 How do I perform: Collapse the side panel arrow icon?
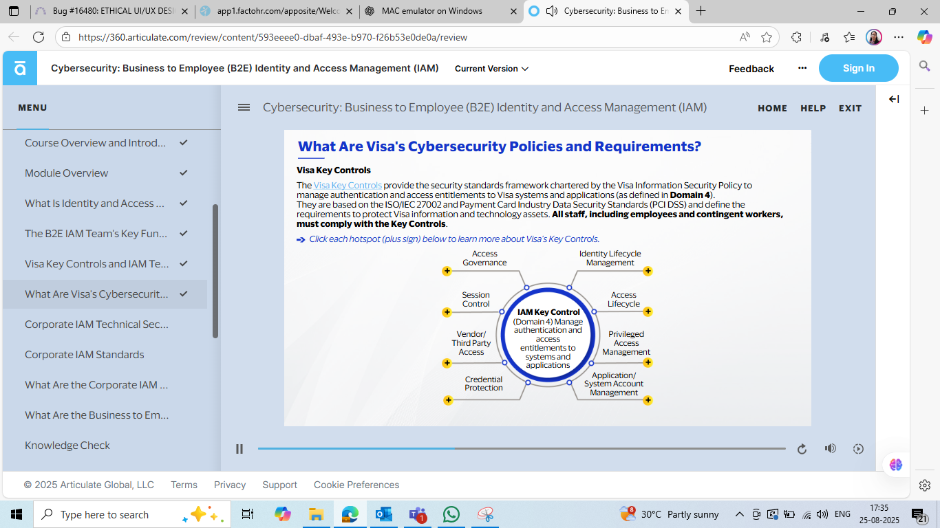tap(894, 99)
